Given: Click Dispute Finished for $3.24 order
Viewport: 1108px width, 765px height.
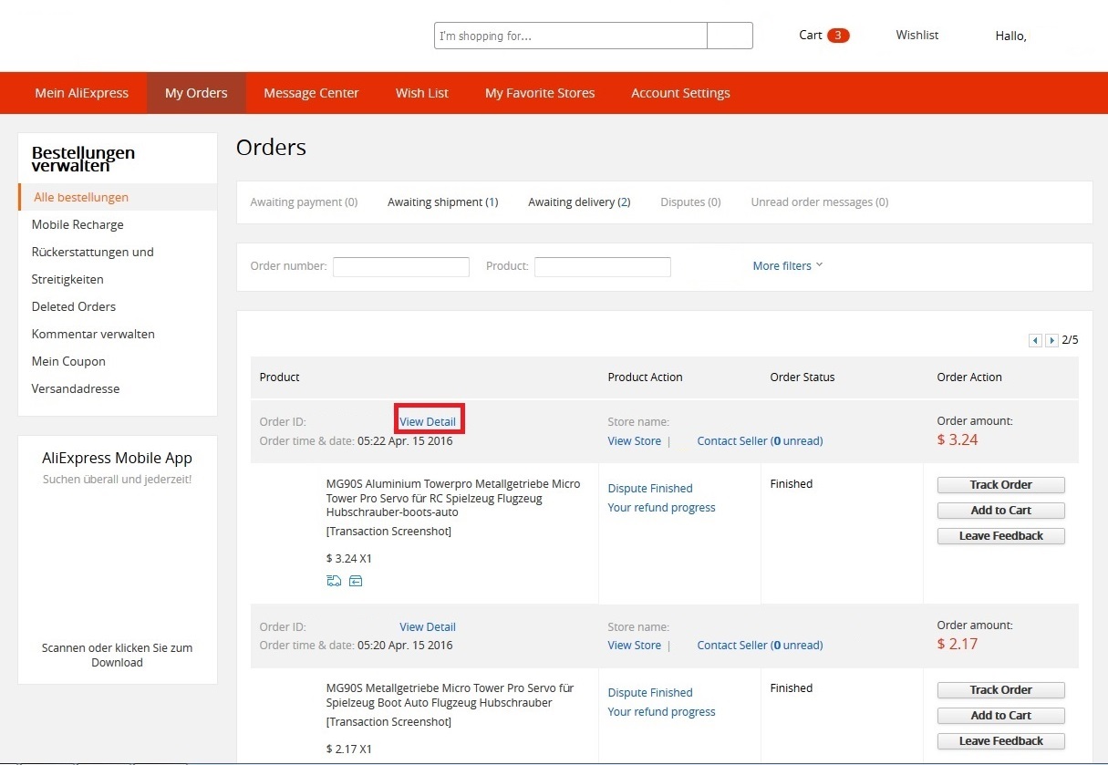Looking at the screenshot, I should coord(650,488).
